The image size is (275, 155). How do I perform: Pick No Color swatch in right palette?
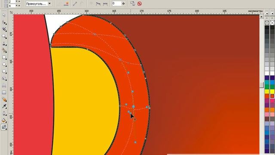point(272,23)
